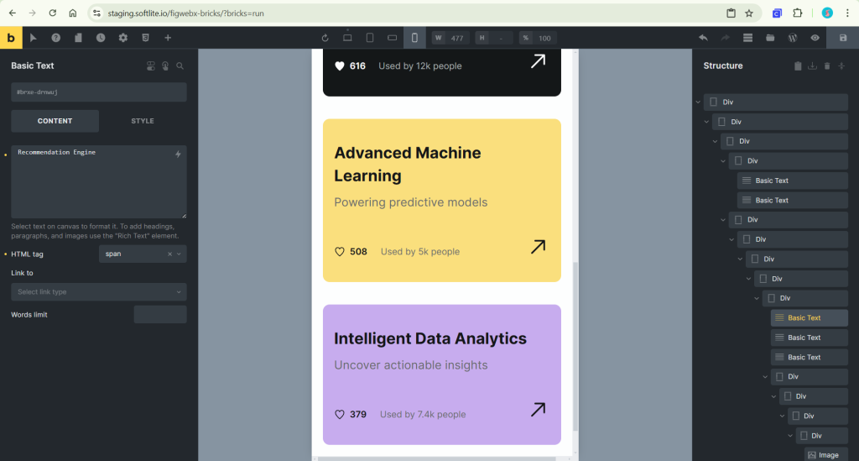Open the Select link type dropdown
The width and height of the screenshot is (859, 461).
coord(99,291)
